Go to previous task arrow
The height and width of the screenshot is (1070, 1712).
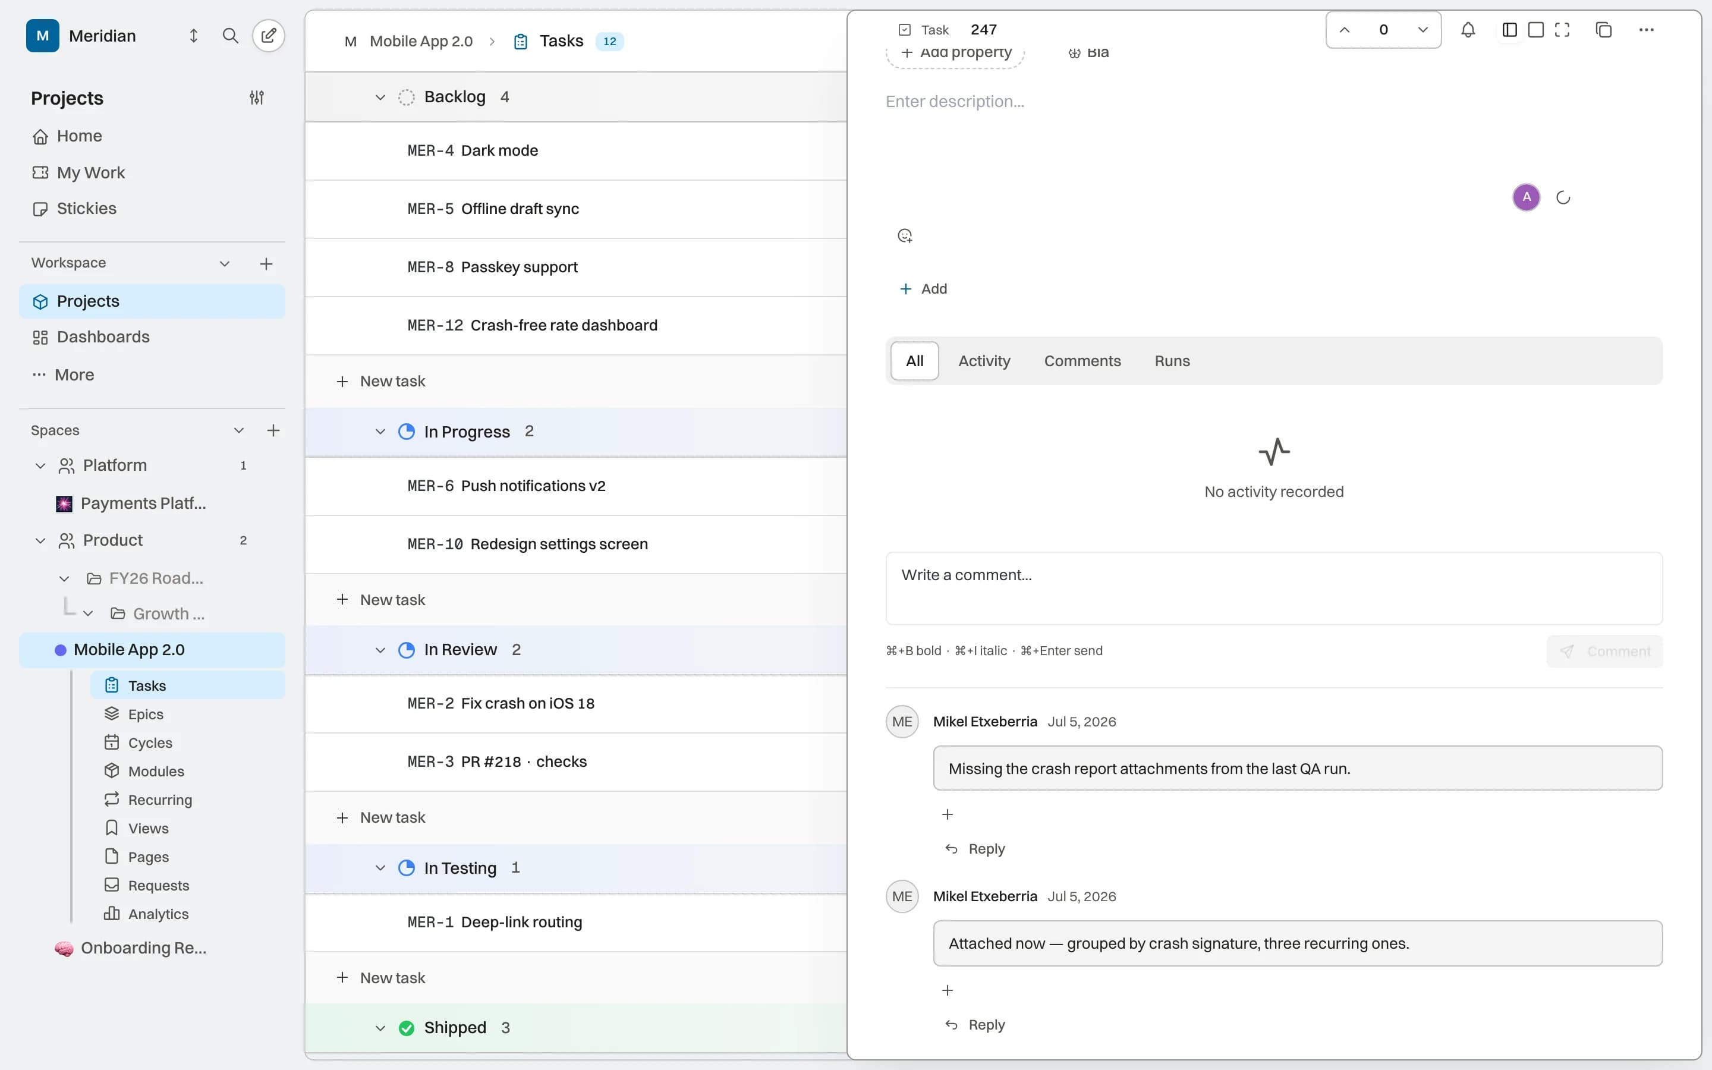(x=1345, y=30)
